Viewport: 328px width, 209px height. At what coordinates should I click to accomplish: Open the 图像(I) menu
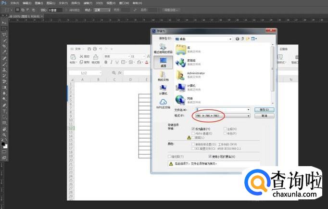38,3
